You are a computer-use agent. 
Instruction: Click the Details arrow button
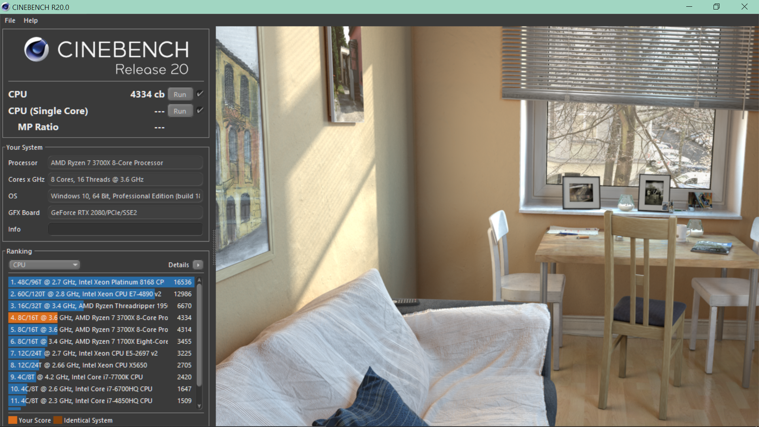pyautogui.click(x=198, y=265)
